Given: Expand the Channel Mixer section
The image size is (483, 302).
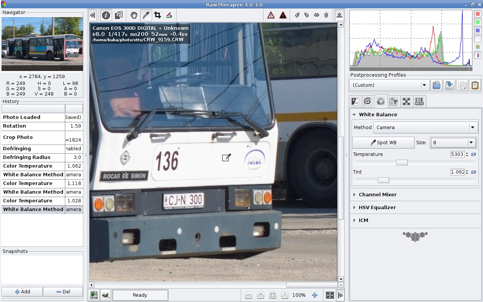Looking at the screenshot, I should click(354, 195).
